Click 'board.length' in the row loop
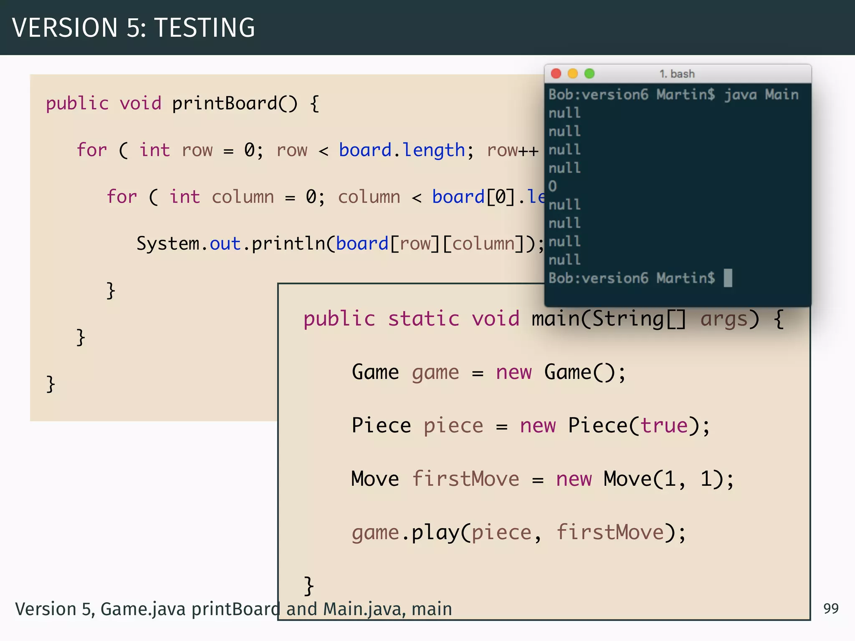Viewport: 855px width, 641px height. click(402, 150)
